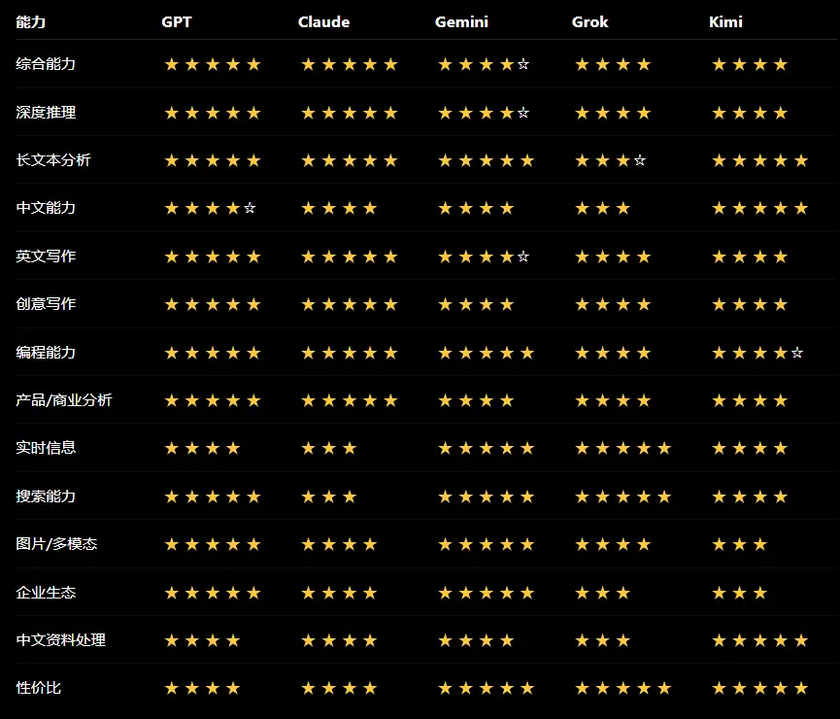The height and width of the screenshot is (719, 840).
Task: Click Grok's star rating for 企业生态
Action: 602,593
